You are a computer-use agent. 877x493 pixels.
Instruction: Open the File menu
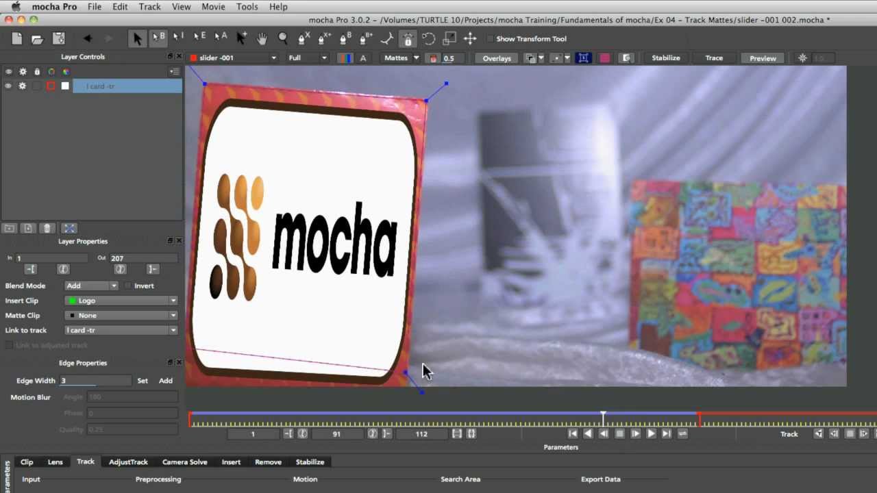(x=95, y=6)
